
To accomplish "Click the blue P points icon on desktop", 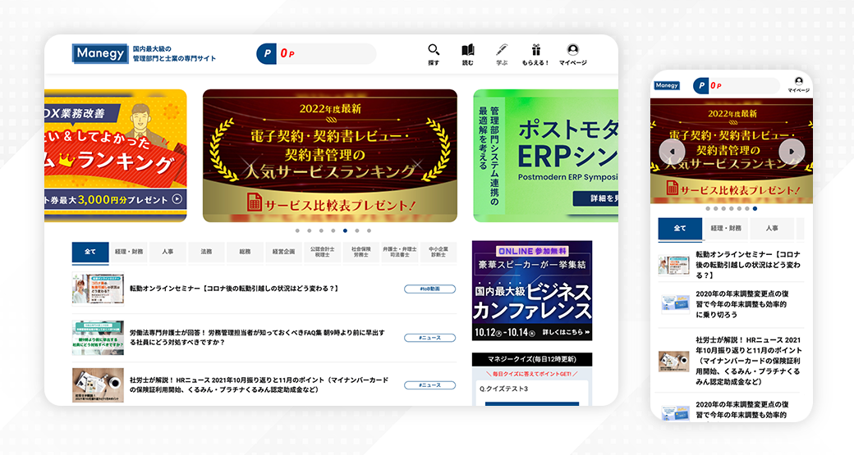I will (x=266, y=54).
